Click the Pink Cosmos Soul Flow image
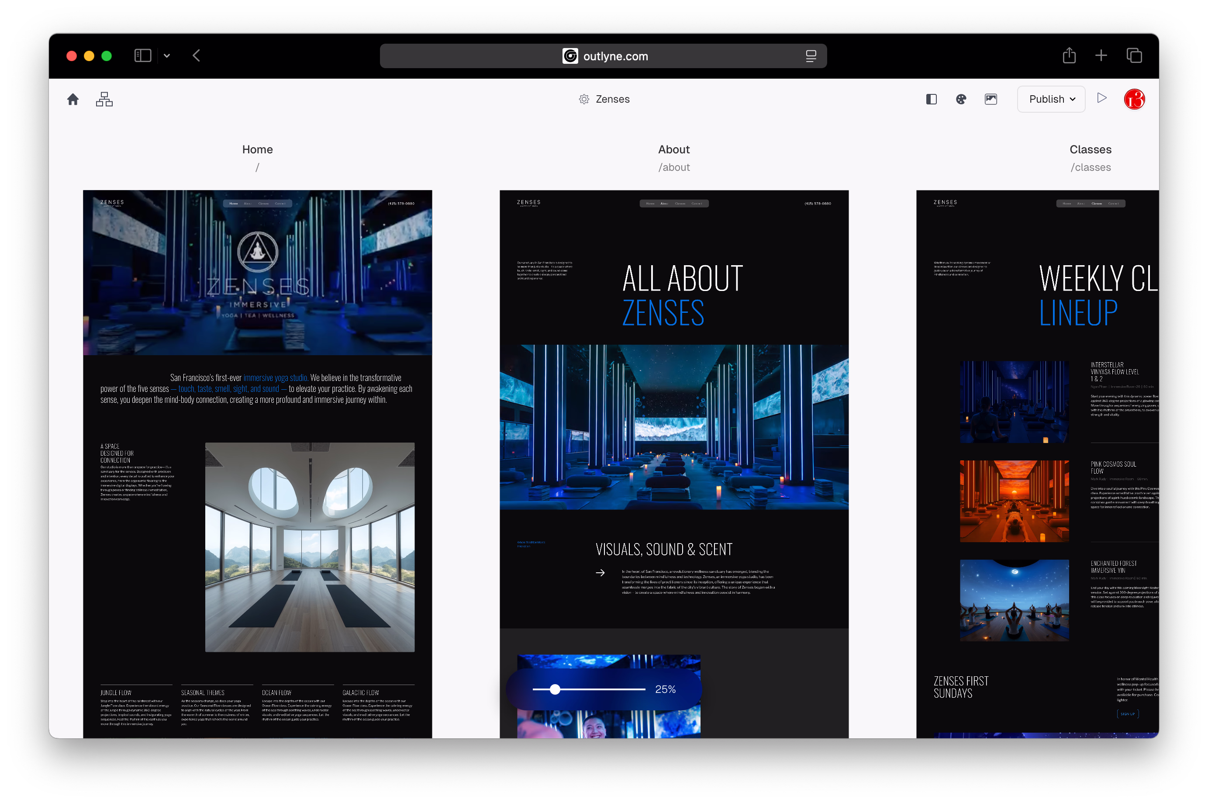Viewport: 1208px width, 803px height. (1014, 501)
